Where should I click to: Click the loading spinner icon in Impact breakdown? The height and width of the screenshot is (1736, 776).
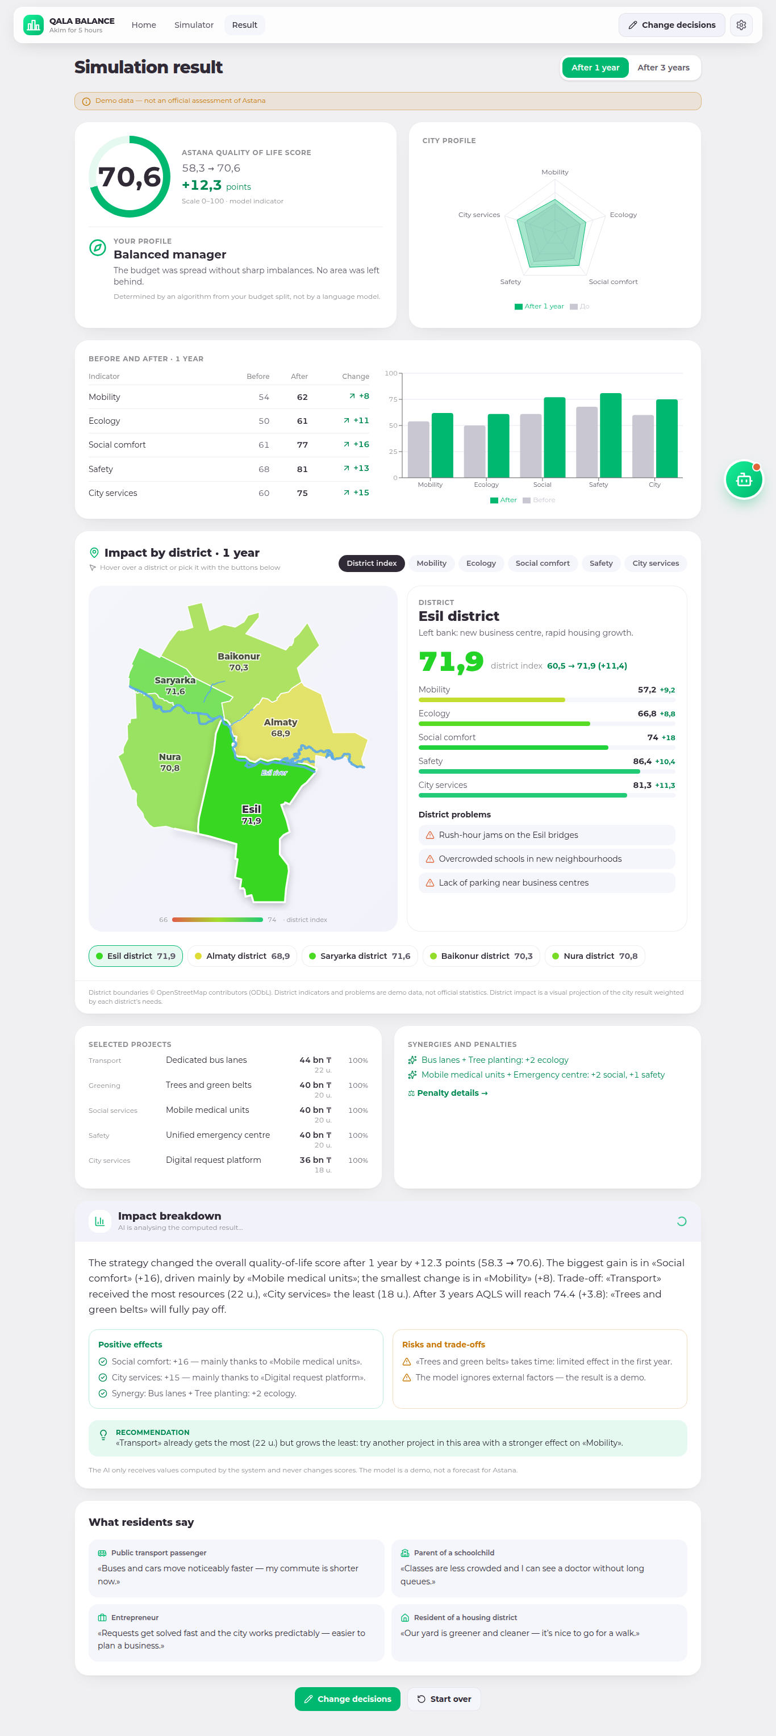coord(682,1221)
